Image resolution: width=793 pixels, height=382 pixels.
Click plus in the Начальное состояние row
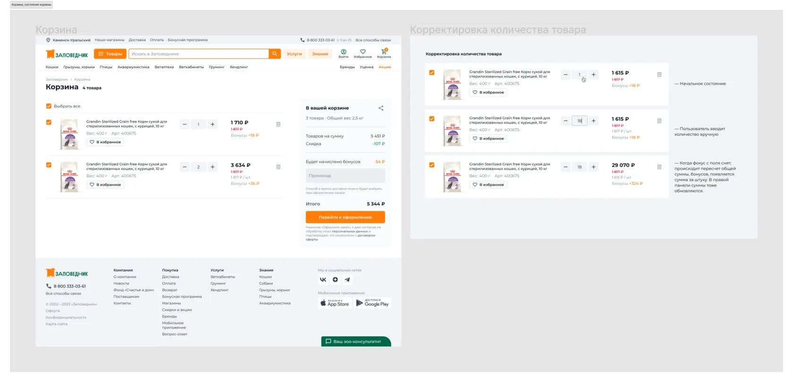(x=593, y=75)
